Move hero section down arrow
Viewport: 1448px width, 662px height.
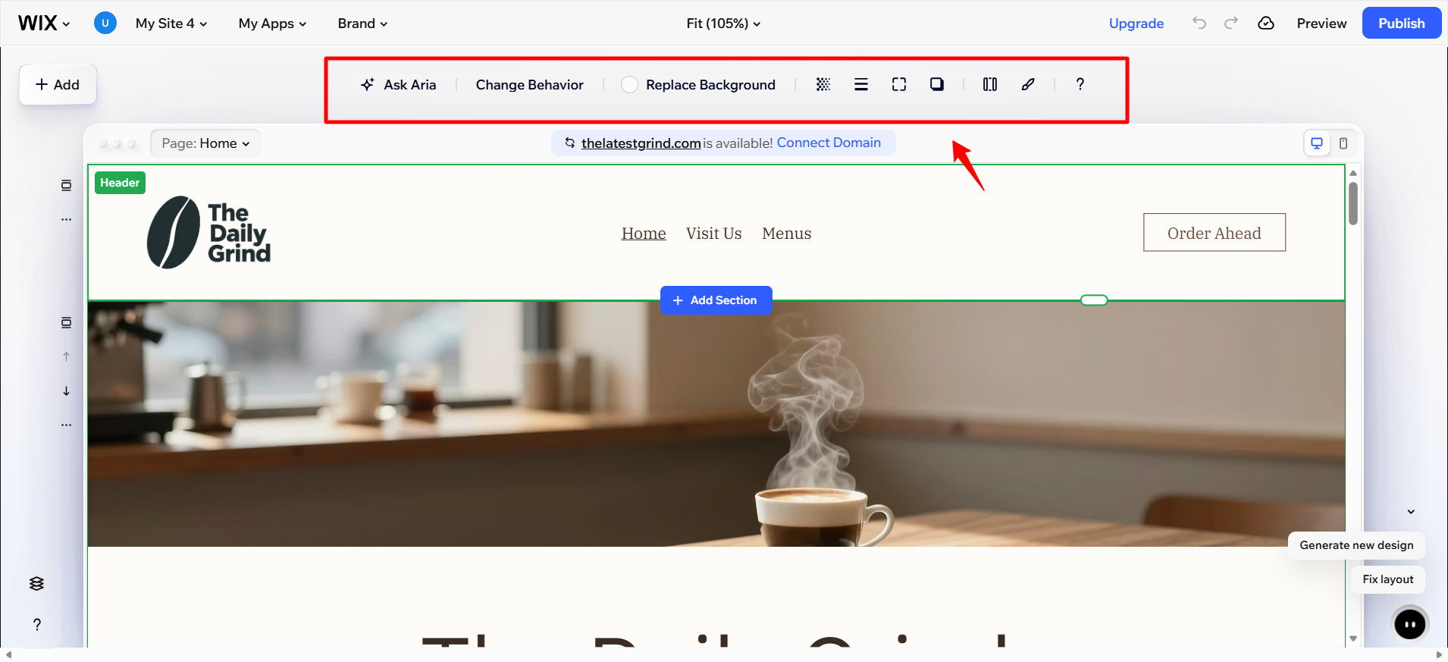click(x=67, y=391)
